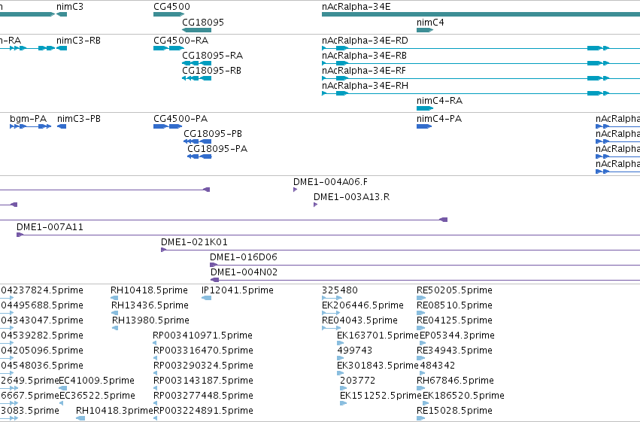Open the RE08510.5prime EST label
The width and height of the screenshot is (640, 422).
pos(454,305)
